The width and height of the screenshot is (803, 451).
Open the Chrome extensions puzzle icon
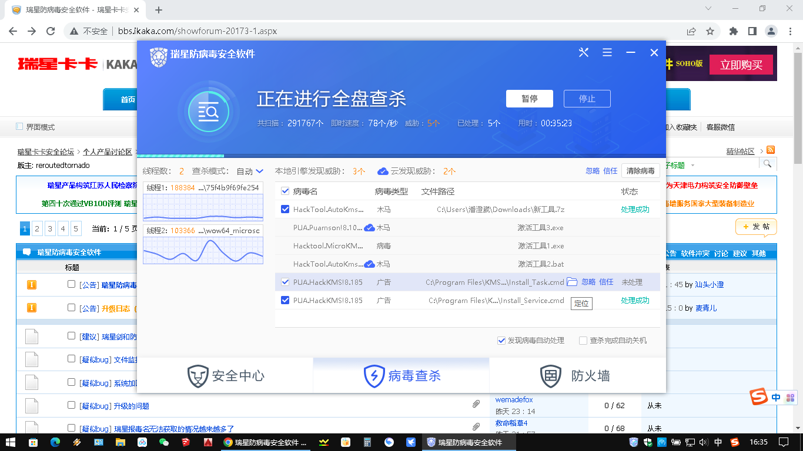click(x=733, y=31)
